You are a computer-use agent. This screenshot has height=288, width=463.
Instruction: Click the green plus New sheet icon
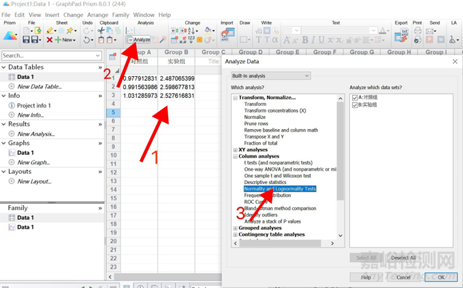pyautogui.click(x=58, y=39)
